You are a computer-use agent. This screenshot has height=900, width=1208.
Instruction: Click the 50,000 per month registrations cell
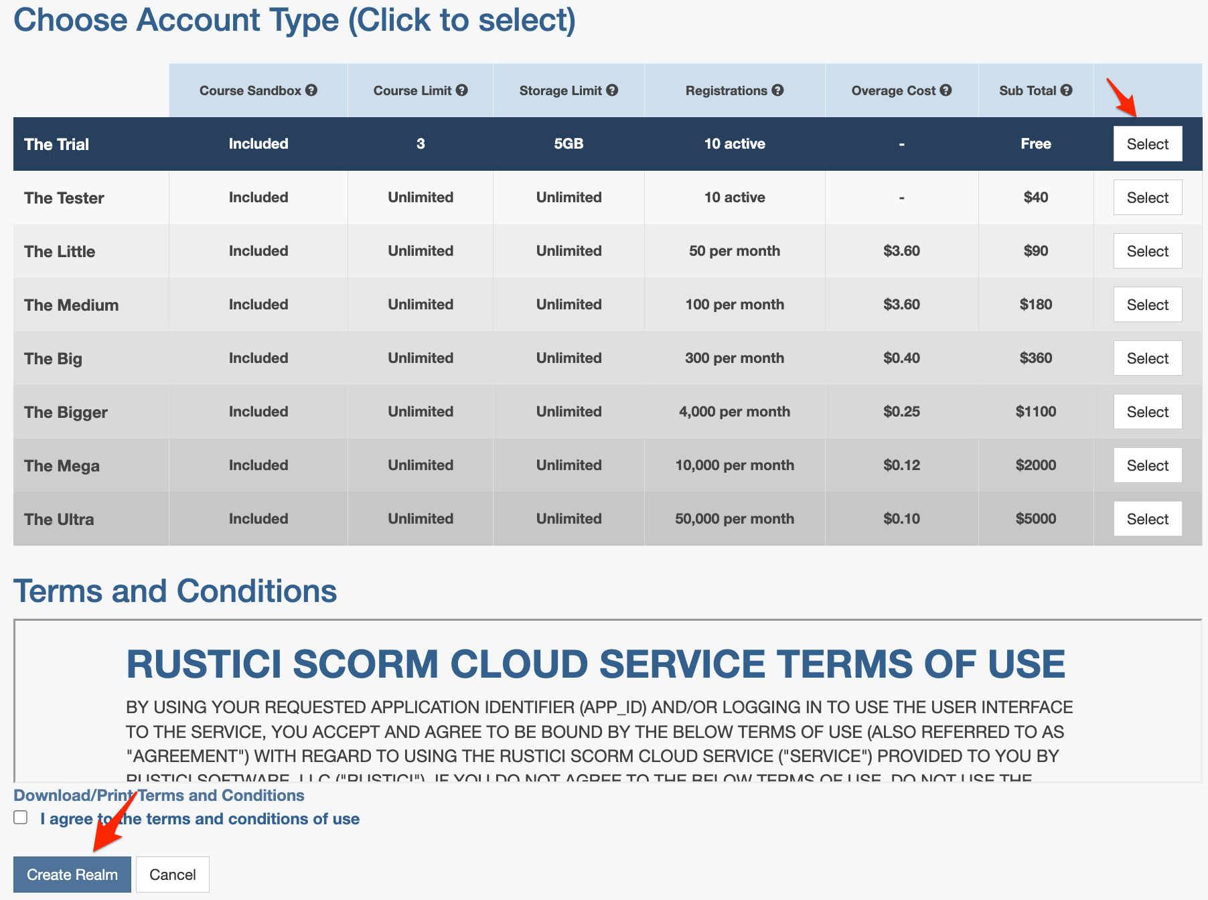coord(735,519)
